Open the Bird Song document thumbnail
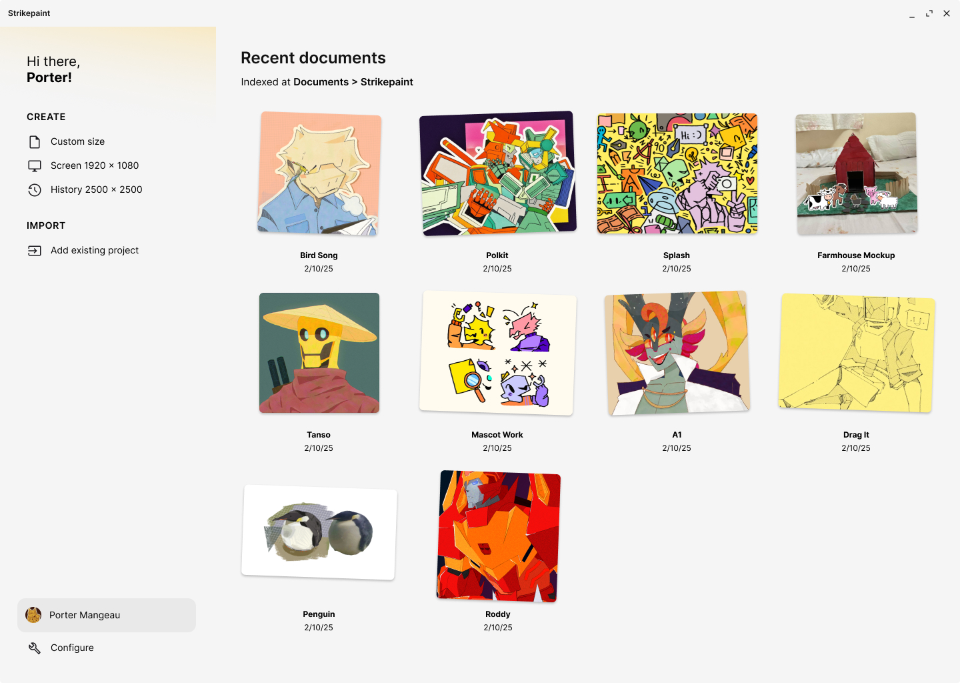 coord(319,173)
